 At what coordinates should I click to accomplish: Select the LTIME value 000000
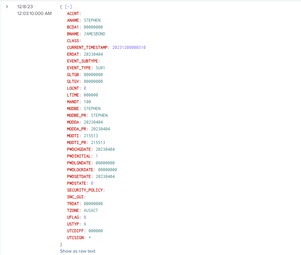click(x=91, y=95)
